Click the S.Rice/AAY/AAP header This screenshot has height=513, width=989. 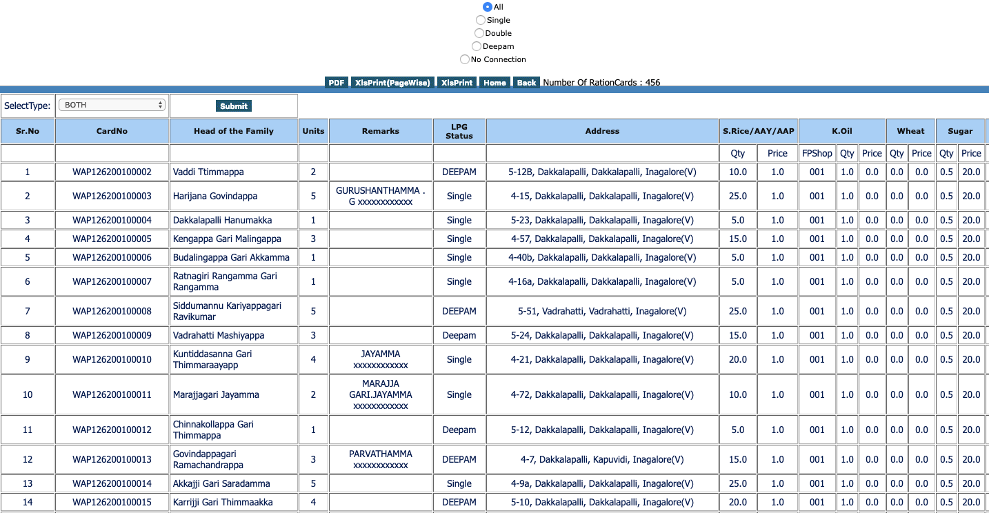tap(759, 131)
